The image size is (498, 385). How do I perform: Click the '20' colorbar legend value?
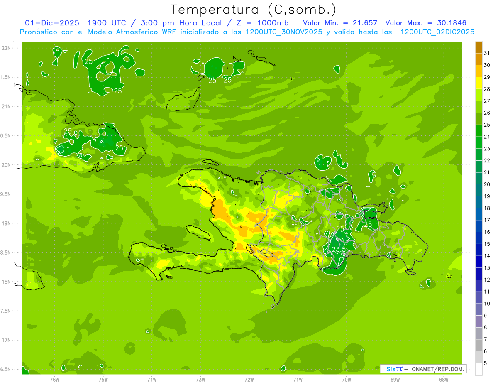(487, 184)
